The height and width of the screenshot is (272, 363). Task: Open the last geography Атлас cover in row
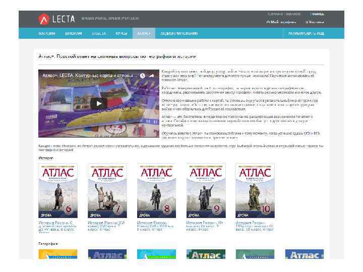click(x=305, y=254)
